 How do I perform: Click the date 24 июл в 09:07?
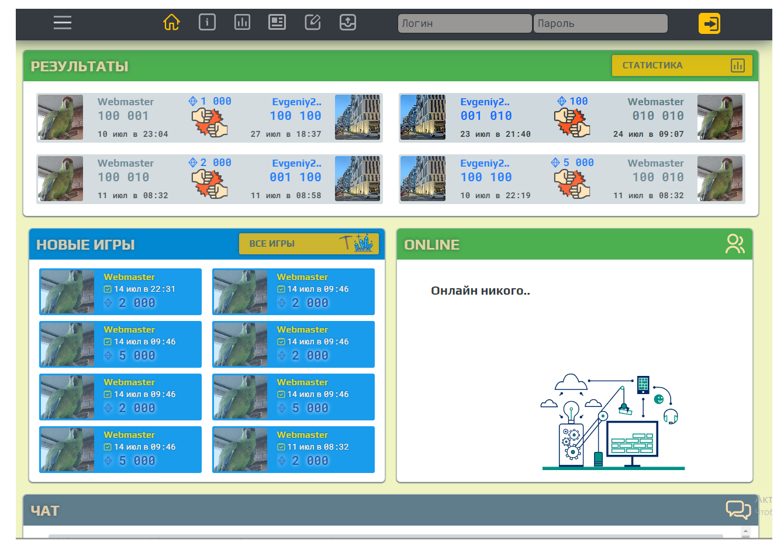point(648,134)
